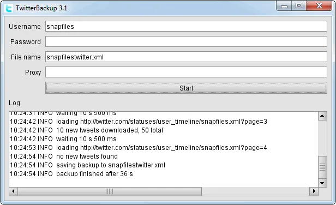Click the File name field with snapfilestwitter.xml

point(186,57)
